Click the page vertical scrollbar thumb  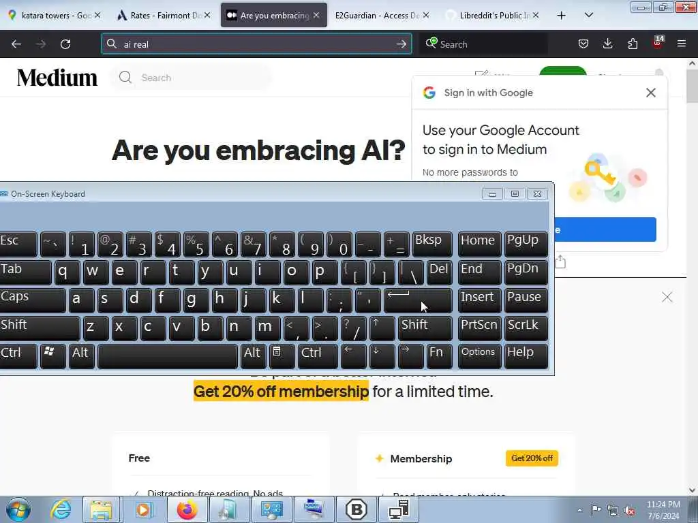point(692,85)
